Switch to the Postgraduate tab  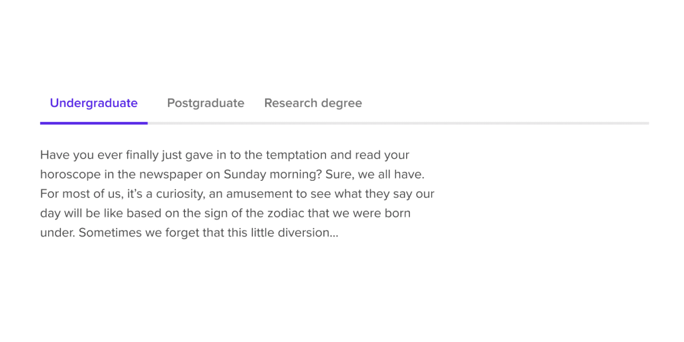206,103
